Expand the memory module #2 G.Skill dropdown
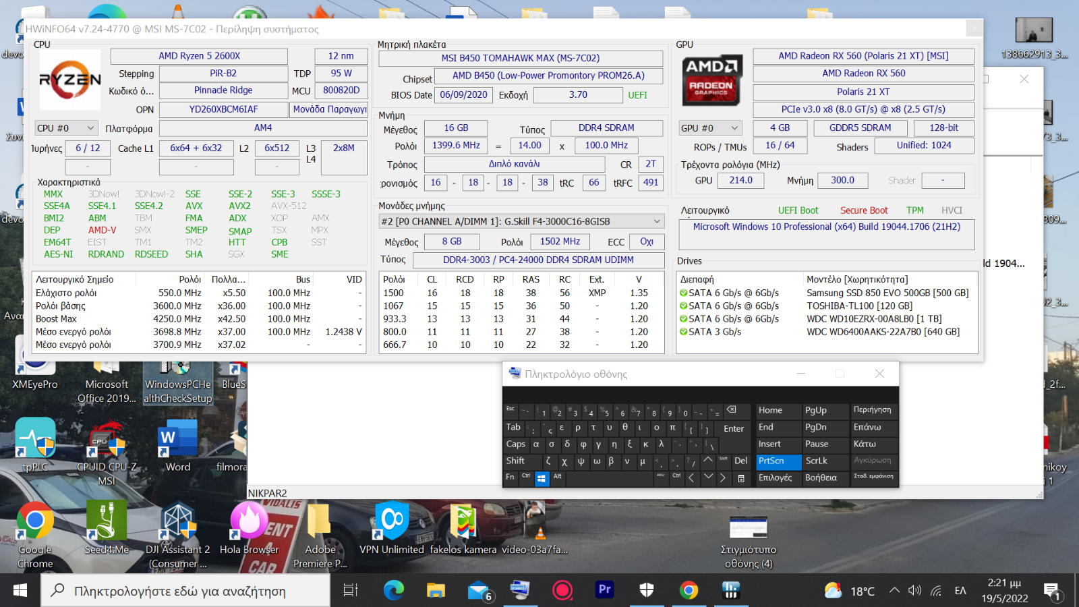Image resolution: width=1079 pixels, height=607 pixels. click(521, 221)
